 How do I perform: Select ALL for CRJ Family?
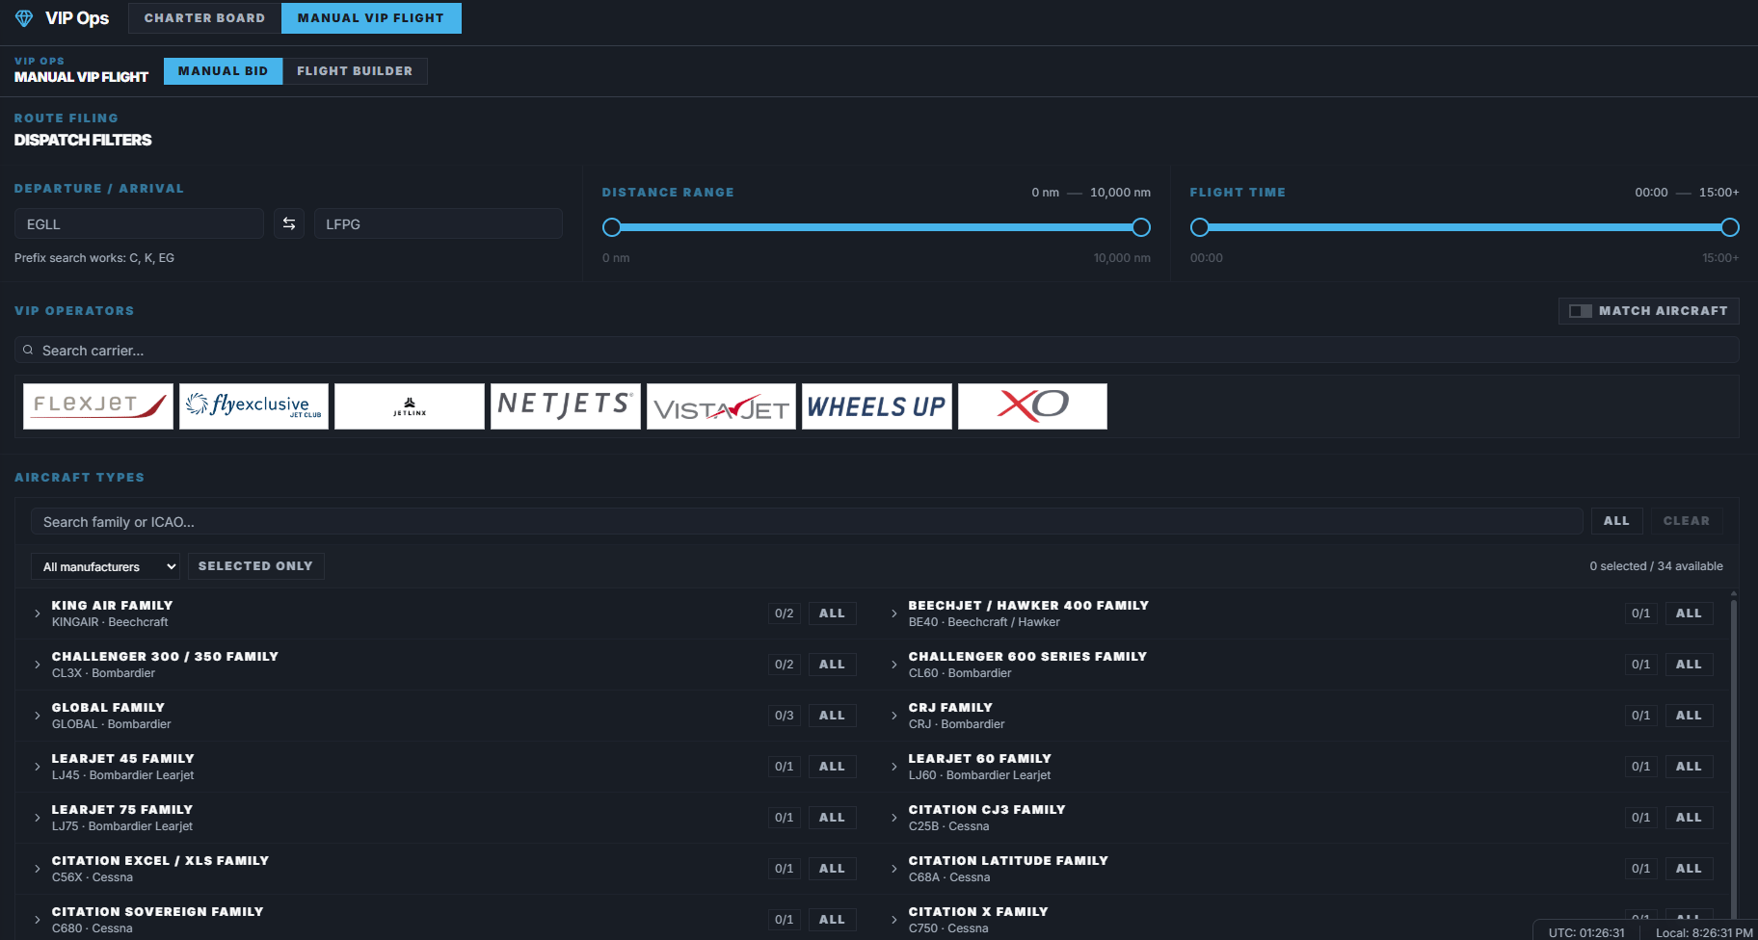click(1689, 716)
